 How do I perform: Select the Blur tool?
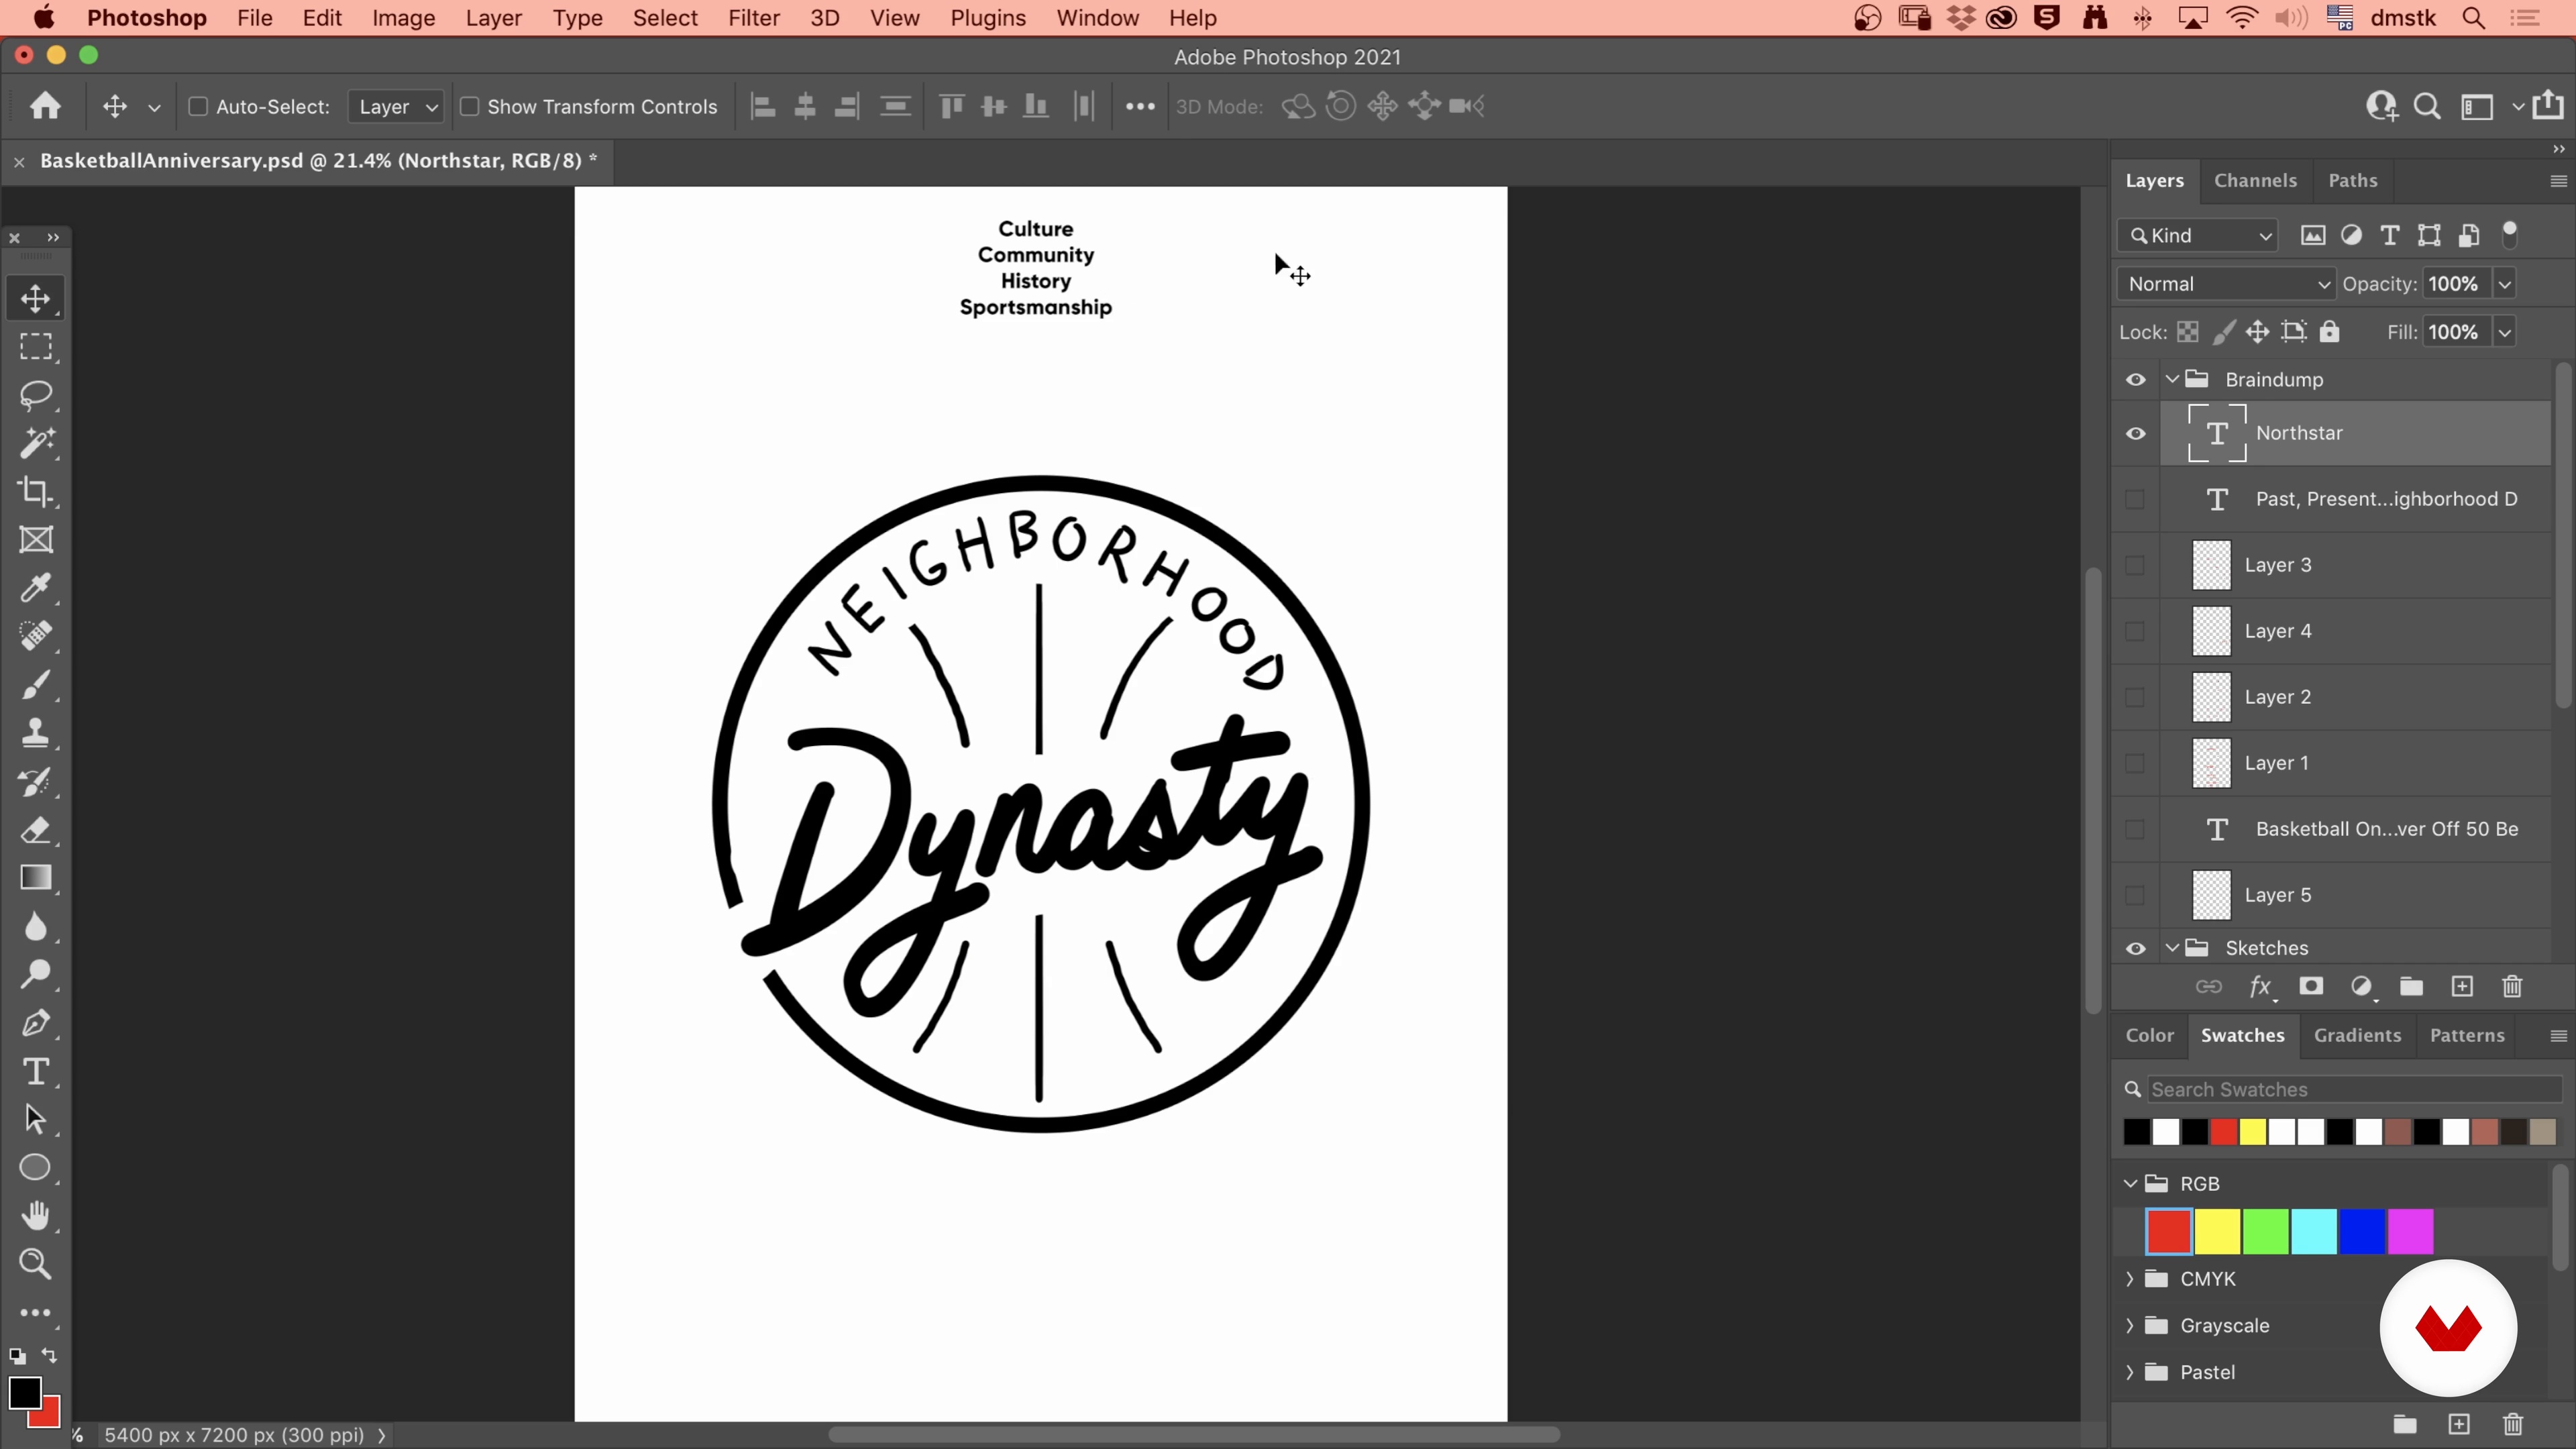[x=36, y=927]
